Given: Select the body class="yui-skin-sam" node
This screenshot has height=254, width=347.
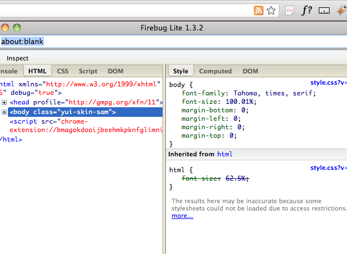Looking at the screenshot, I should click(85, 112).
